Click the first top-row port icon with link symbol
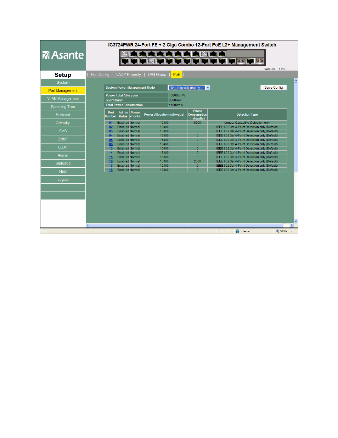This screenshot has height=438, width=338. pyautogui.click(x=125, y=54)
